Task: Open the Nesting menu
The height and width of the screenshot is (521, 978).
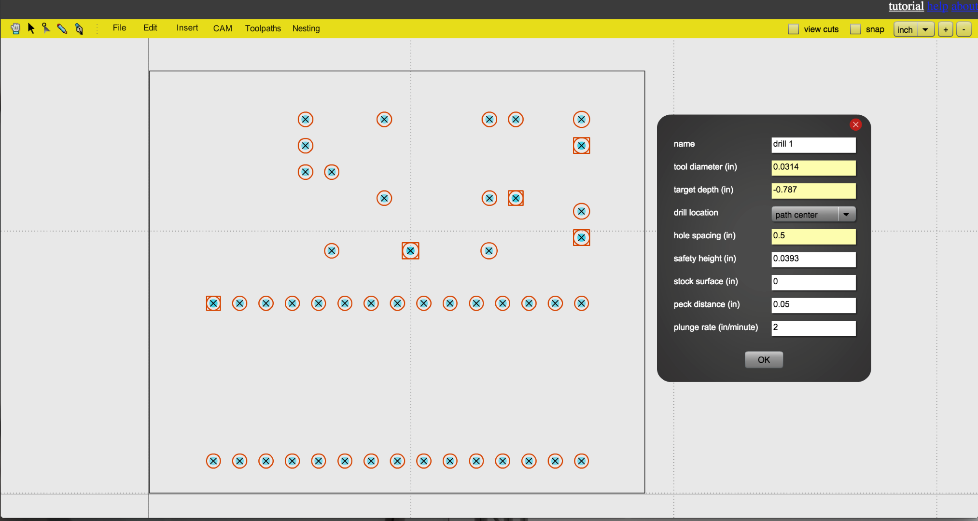Action: pos(306,28)
